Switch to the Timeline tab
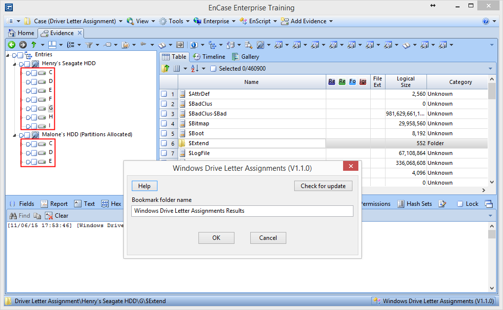Image resolution: width=503 pixels, height=310 pixels. pos(208,57)
